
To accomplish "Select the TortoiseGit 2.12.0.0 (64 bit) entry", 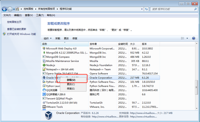I will (x=62, y=103).
